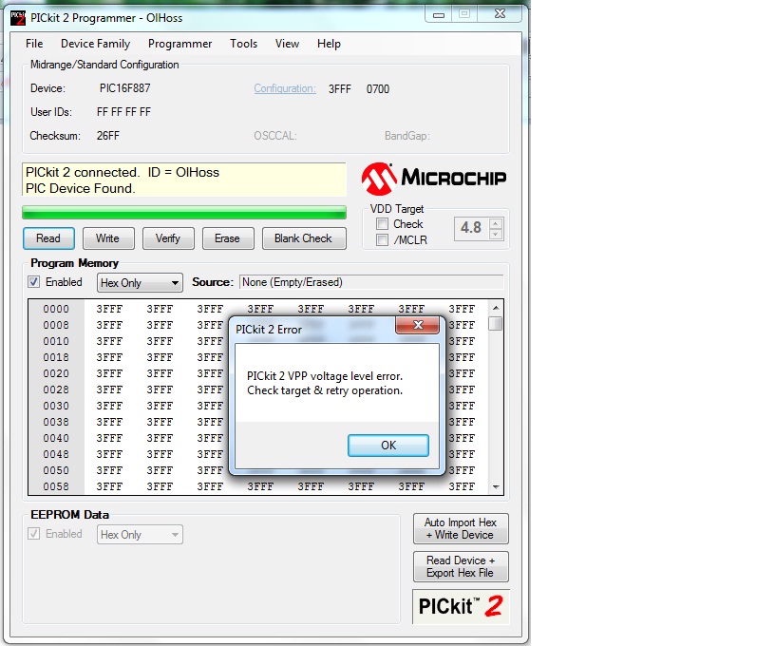Click the Write button
This screenshot has width=775, height=646.
[107, 238]
